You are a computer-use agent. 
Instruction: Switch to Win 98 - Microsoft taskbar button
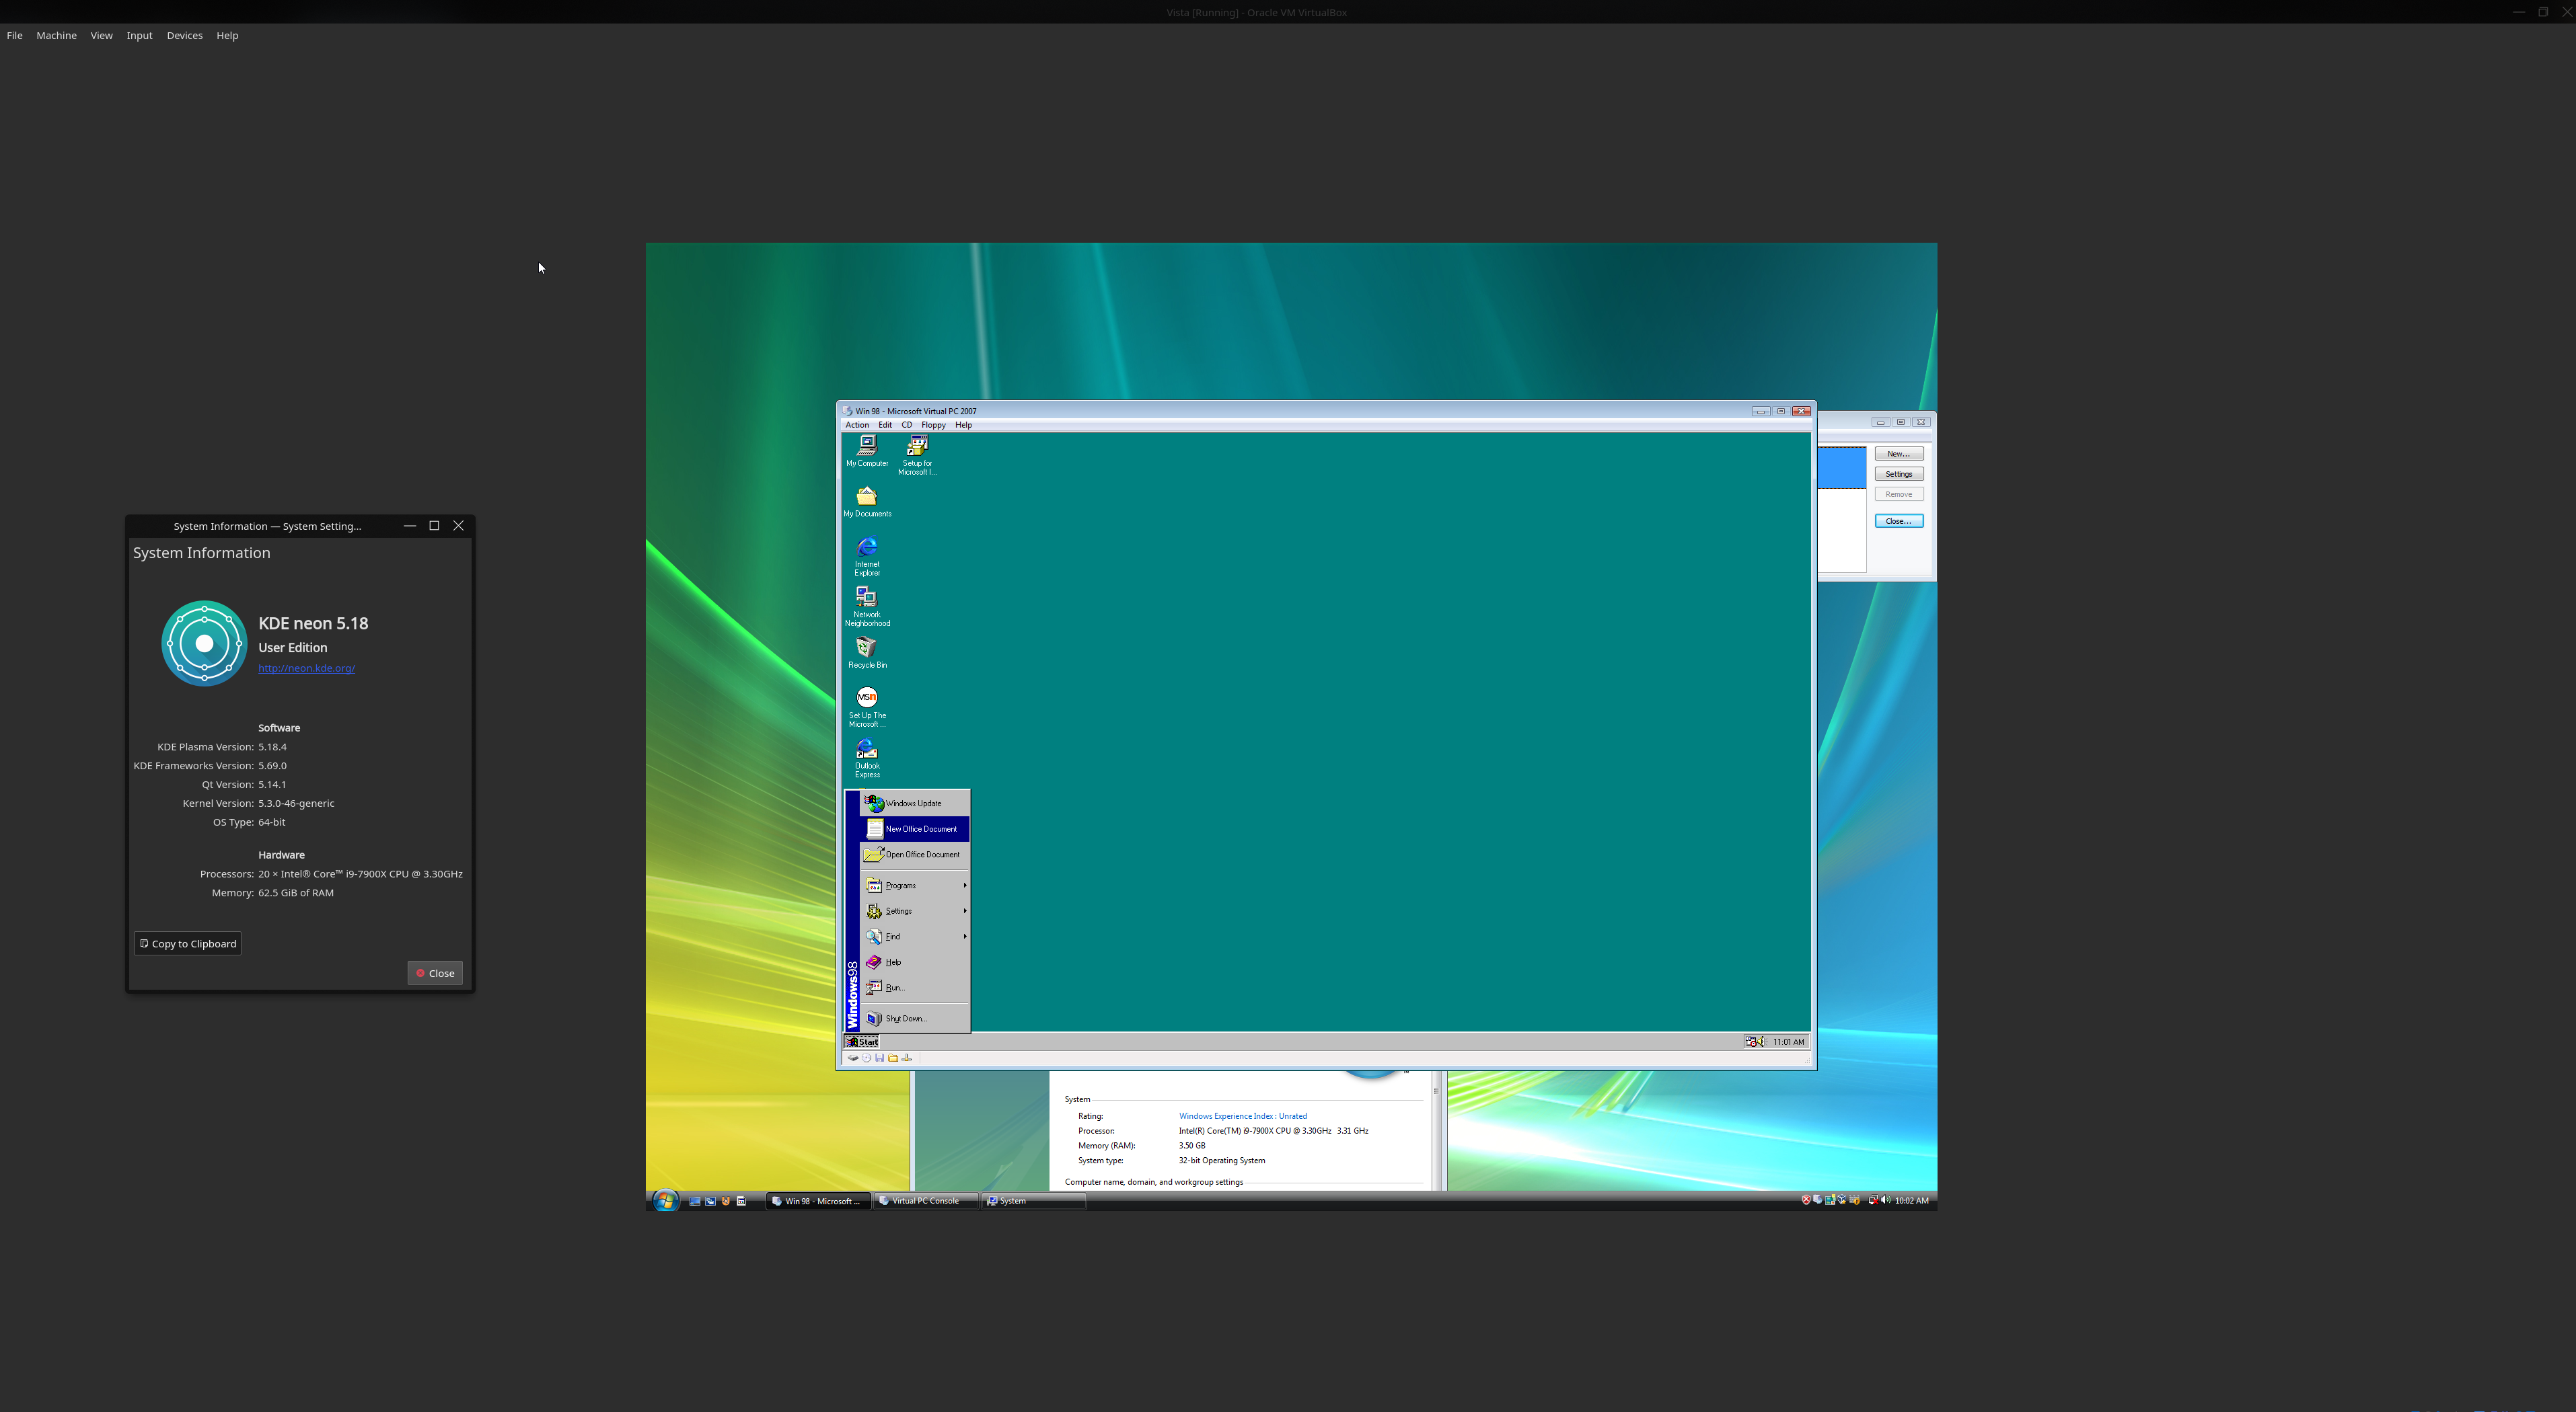coord(819,1201)
